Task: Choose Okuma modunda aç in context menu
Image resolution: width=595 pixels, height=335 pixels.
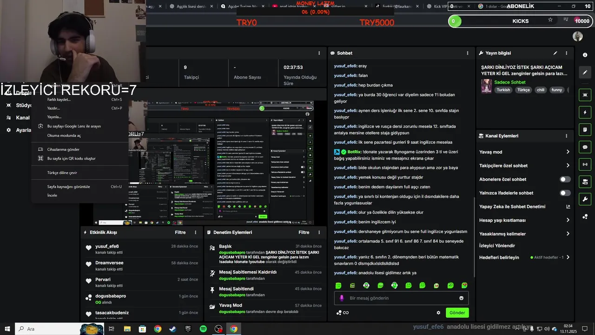Action: 80,135
